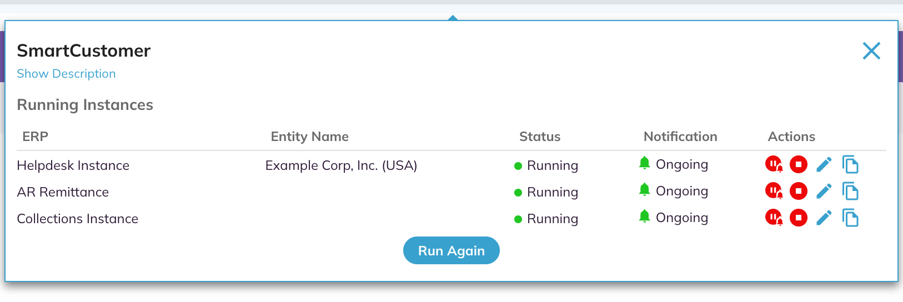Click Ongoing text in AR Remittance row
Image resolution: width=903 pixels, height=302 pixels.
tap(682, 191)
